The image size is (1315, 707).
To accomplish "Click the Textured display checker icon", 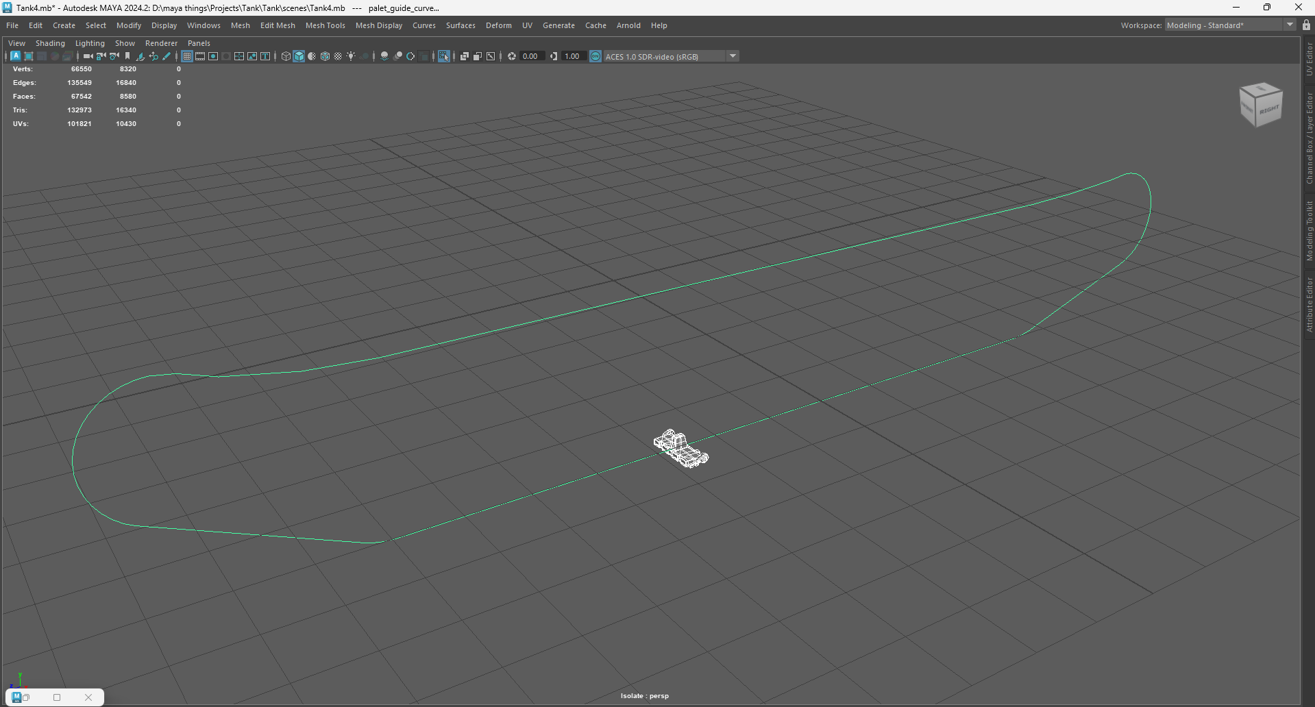I will click(x=338, y=56).
